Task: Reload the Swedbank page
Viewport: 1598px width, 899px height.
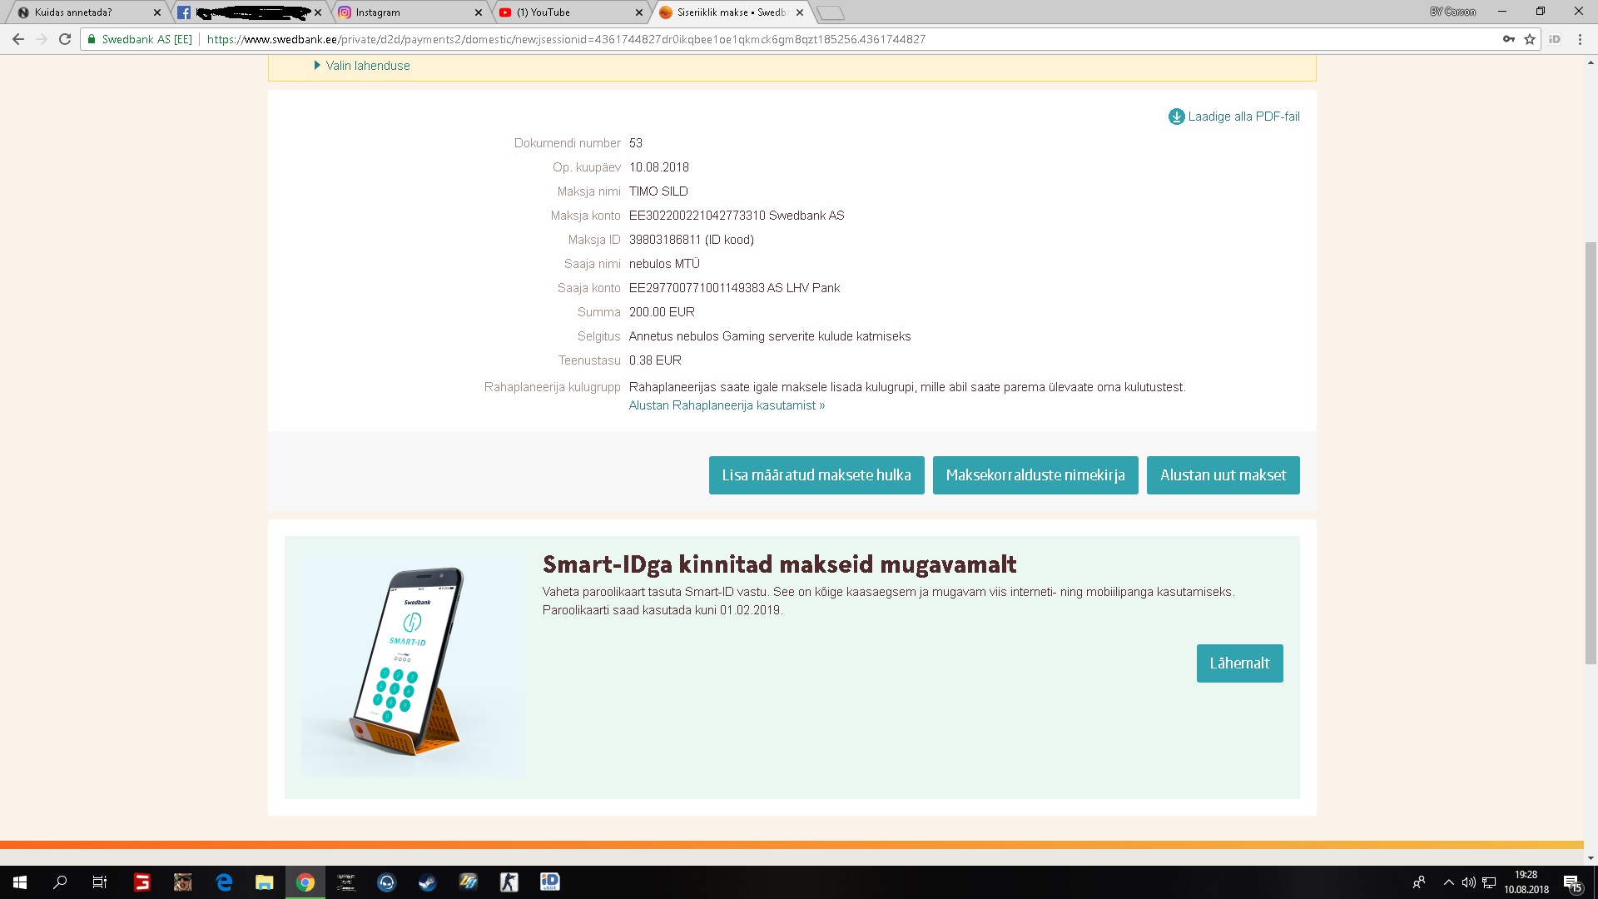Action: point(65,39)
